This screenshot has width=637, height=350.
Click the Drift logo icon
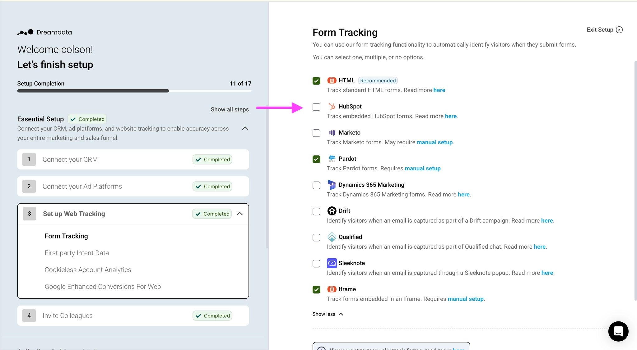332,211
